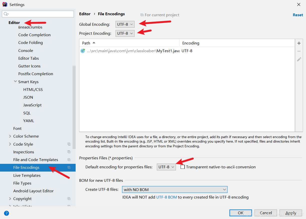Select JavaScript under Smart Keys
This screenshot has height=219, width=306.
click(32, 105)
